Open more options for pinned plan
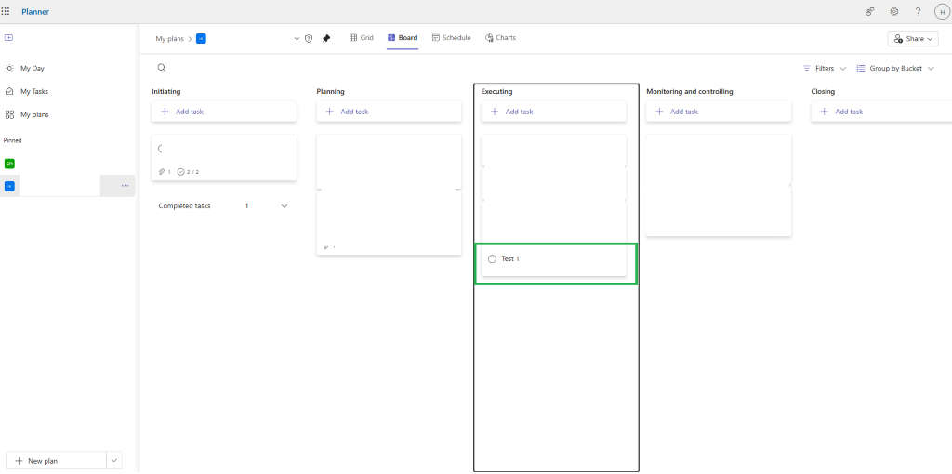952x474 pixels. [x=126, y=186]
